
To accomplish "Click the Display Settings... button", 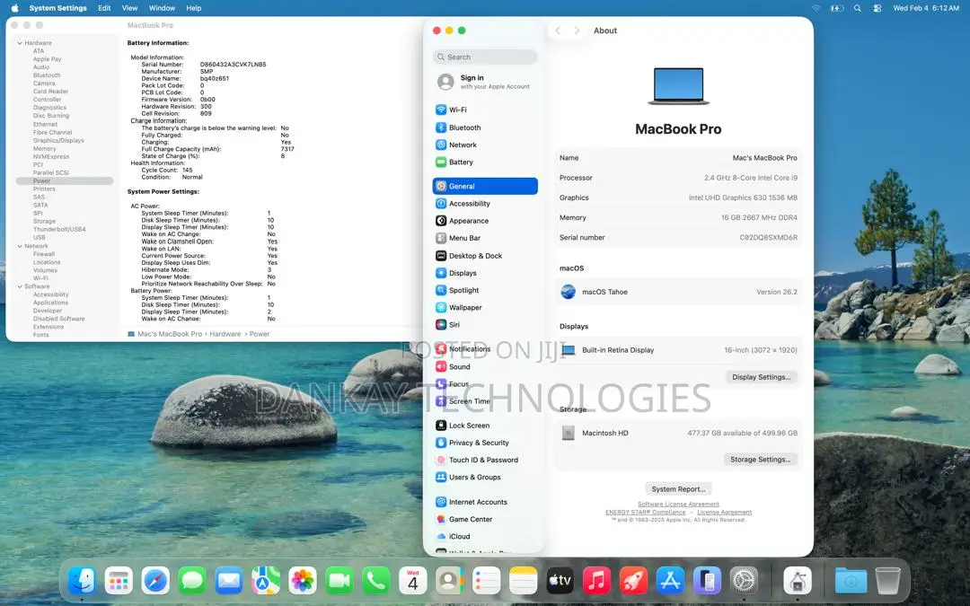I will [x=761, y=377].
